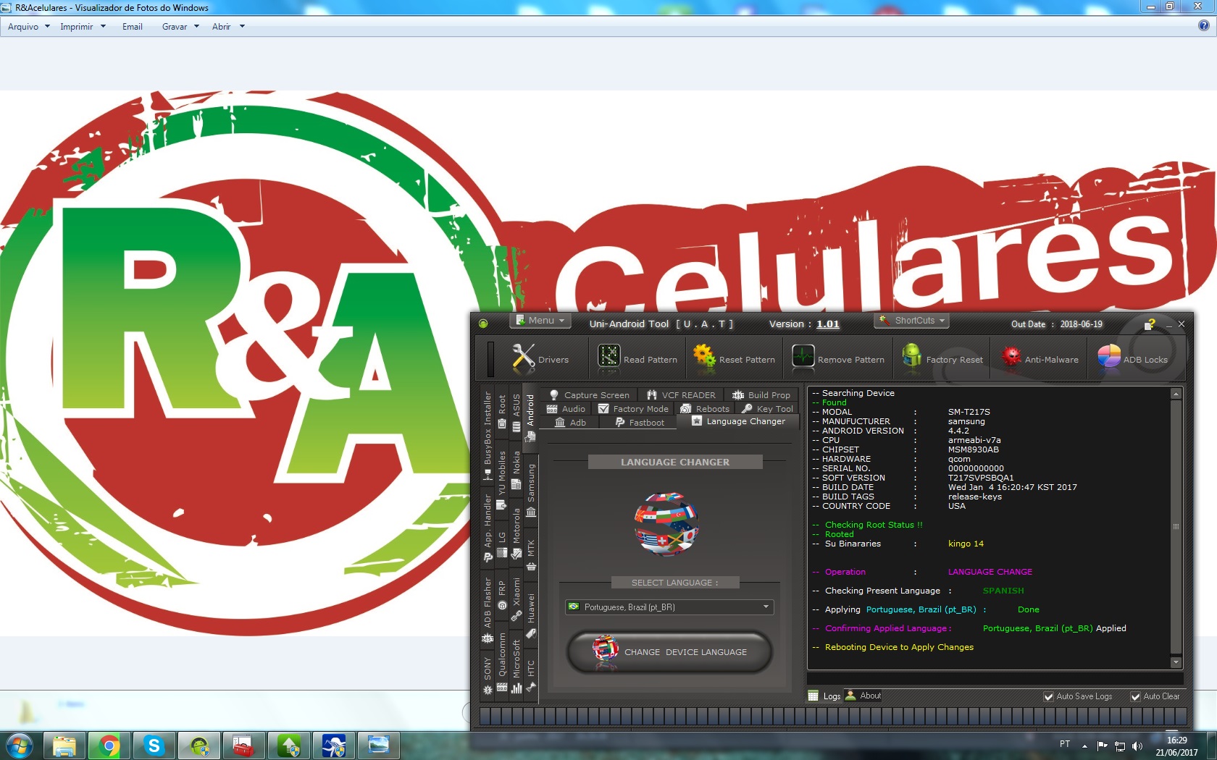The height and width of the screenshot is (760, 1217).
Task: Select the ASUS vertical tab
Action: tap(516, 413)
